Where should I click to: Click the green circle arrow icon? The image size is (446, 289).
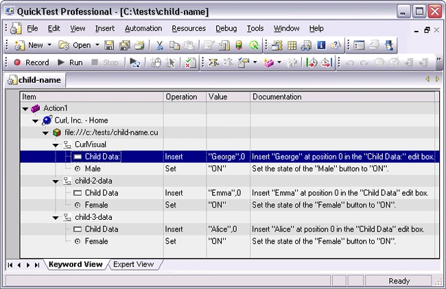click(253, 45)
